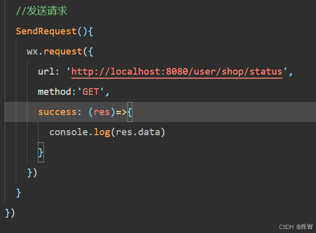Image resolution: width=316 pixels, height=233 pixels.
Task: Click the opening brace after SendRequest()
Action: [x=91, y=32]
